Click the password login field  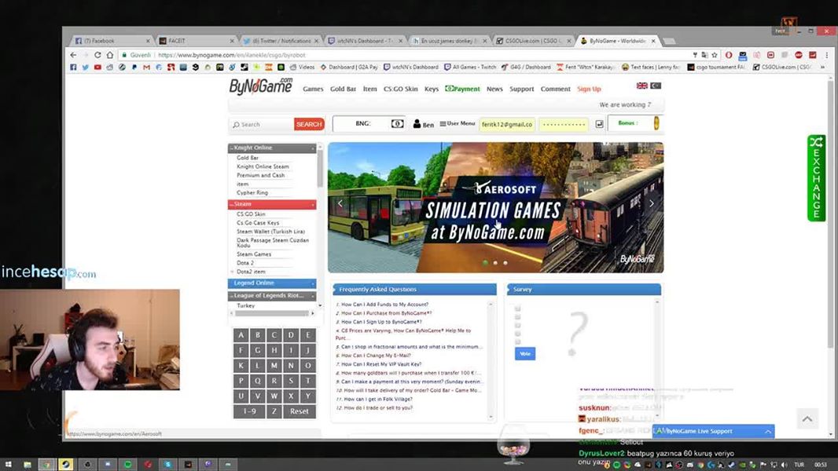tap(564, 124)
